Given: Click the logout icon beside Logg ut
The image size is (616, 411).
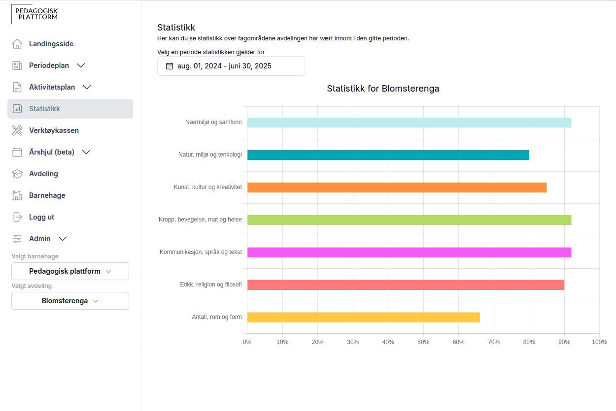Looking at the screenshot, I should click(x=17, y=217).
